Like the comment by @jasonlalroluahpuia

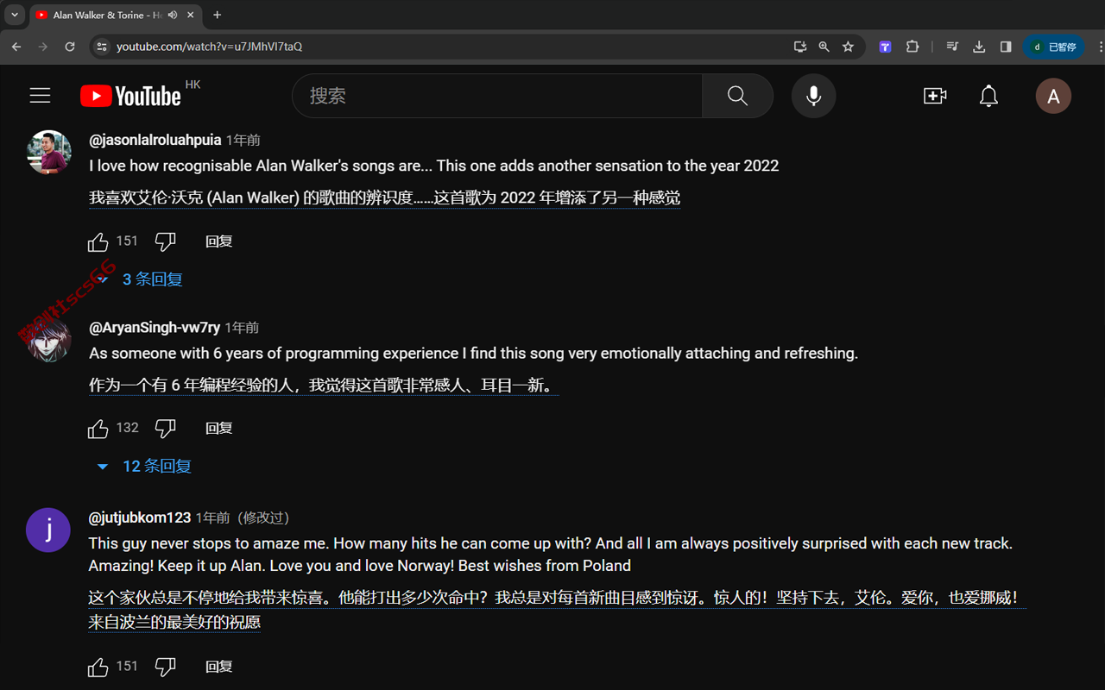98,241
